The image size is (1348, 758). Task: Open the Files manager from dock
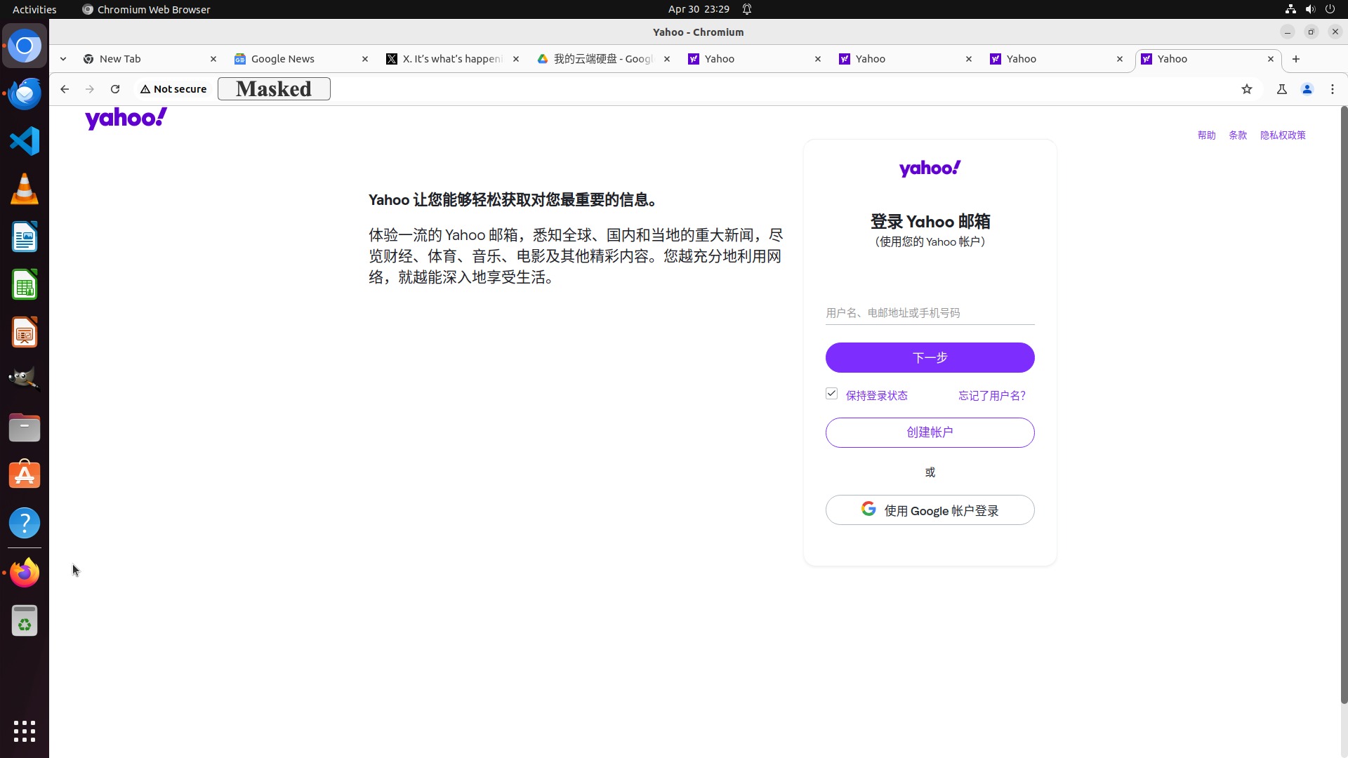click(25, 427)
